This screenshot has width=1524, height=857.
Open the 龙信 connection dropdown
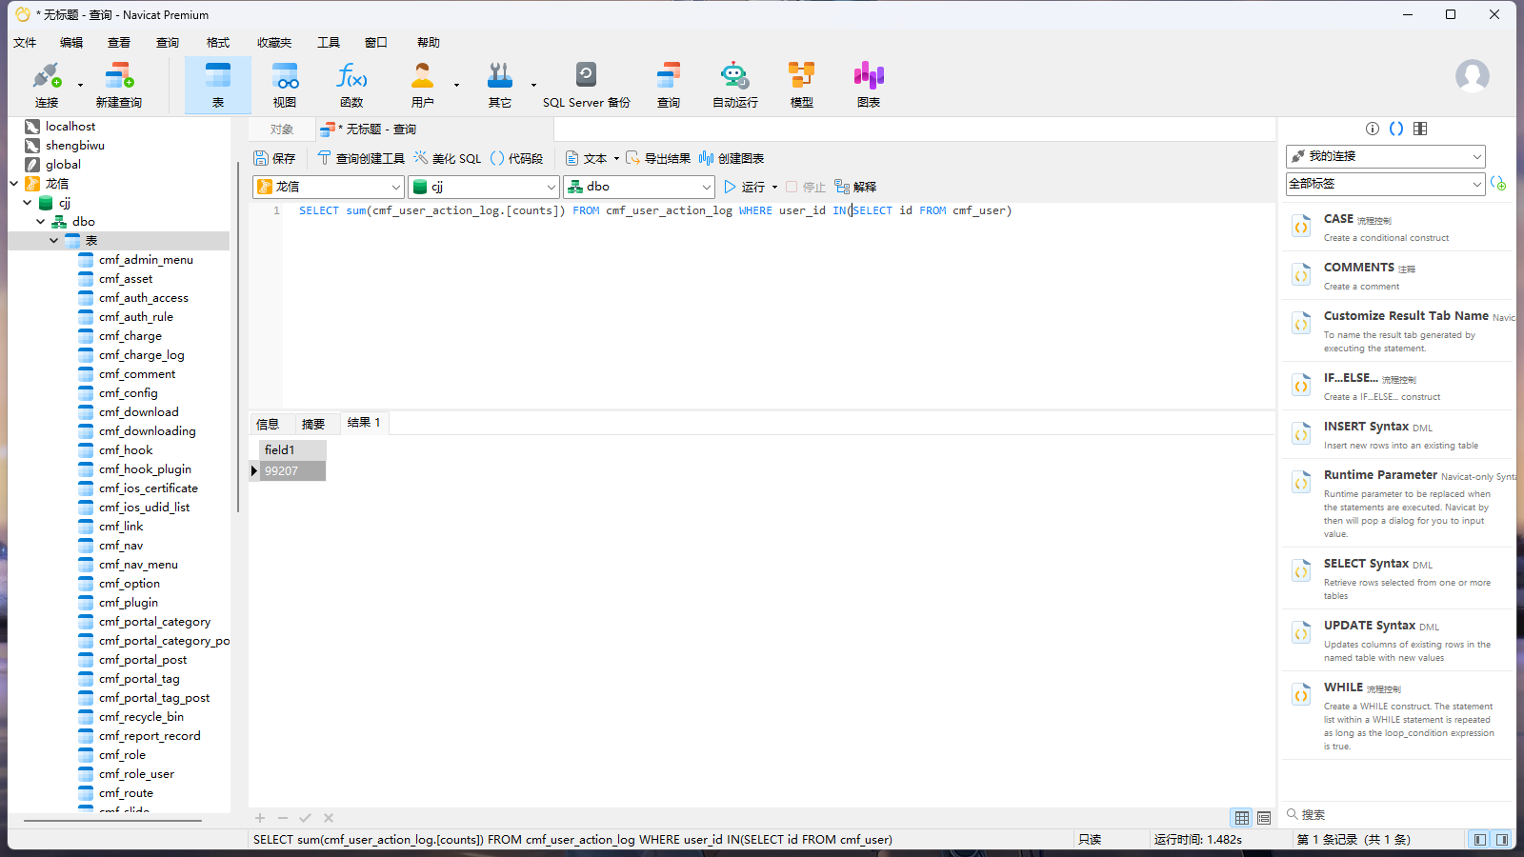330,187
